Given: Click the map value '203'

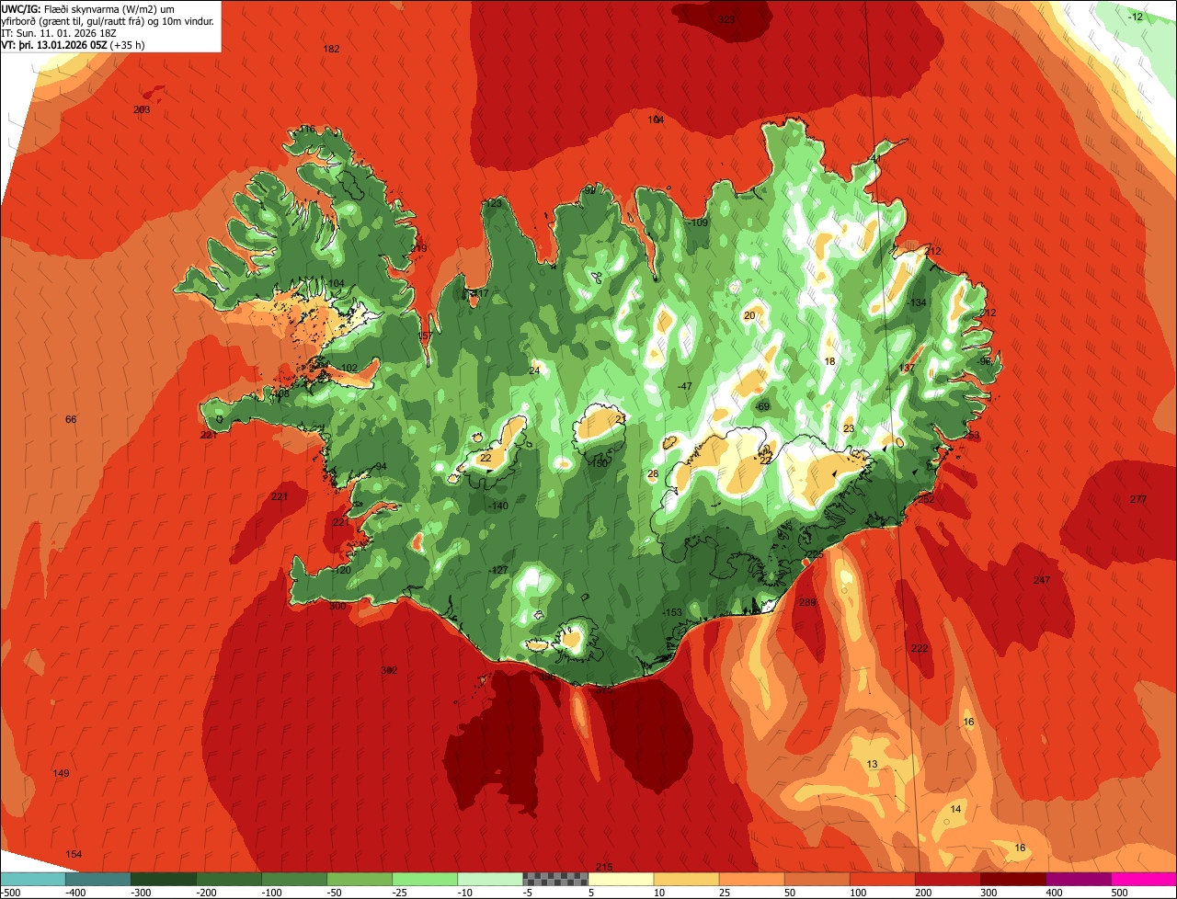Looking at the screenshot, I should click(142, 109).
